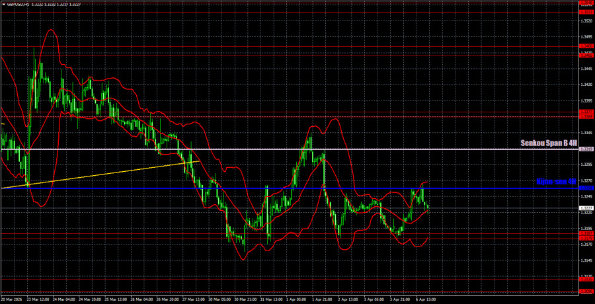This screenshot has height=304, width=595.
Task: Click the current price tag 1.3227
Action: (x=586, y=208)
